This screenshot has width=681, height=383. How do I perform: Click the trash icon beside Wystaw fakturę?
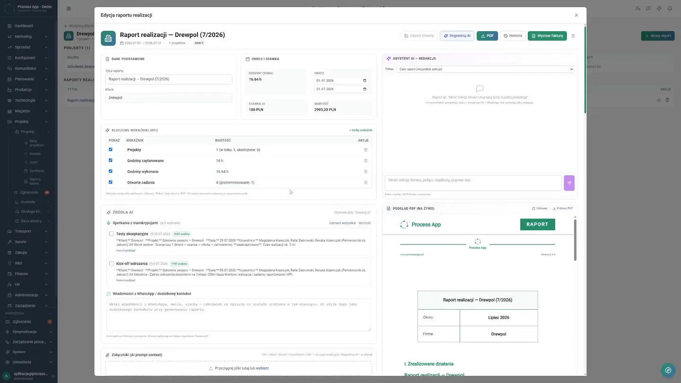573,36
